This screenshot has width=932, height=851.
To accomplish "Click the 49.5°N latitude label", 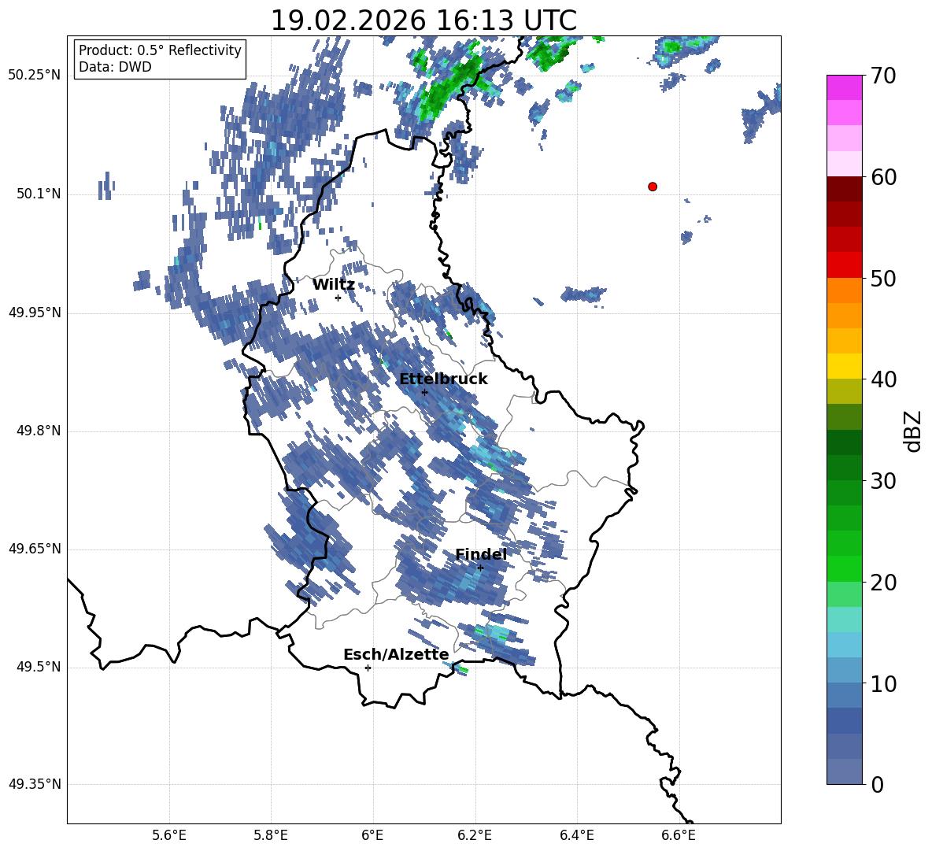I will click(39, 667).
